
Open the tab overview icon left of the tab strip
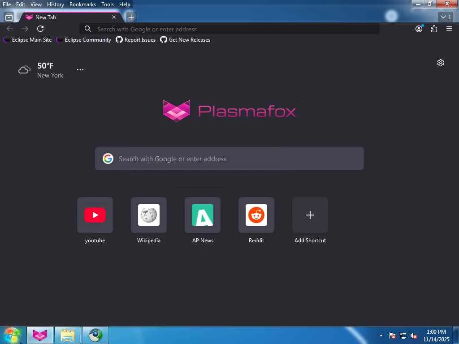coord(9,17)
